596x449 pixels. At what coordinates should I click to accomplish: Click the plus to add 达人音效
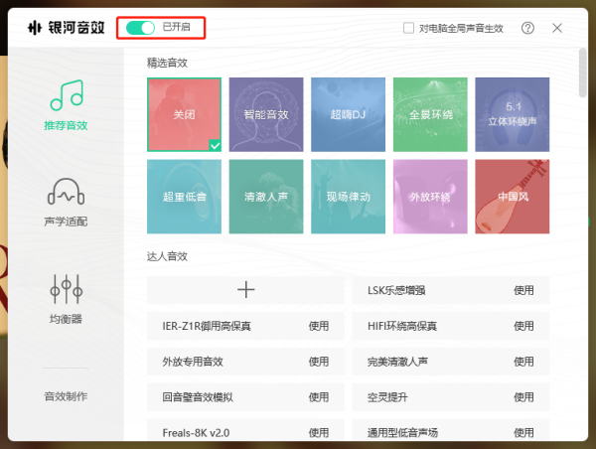[x=246, y=290]
